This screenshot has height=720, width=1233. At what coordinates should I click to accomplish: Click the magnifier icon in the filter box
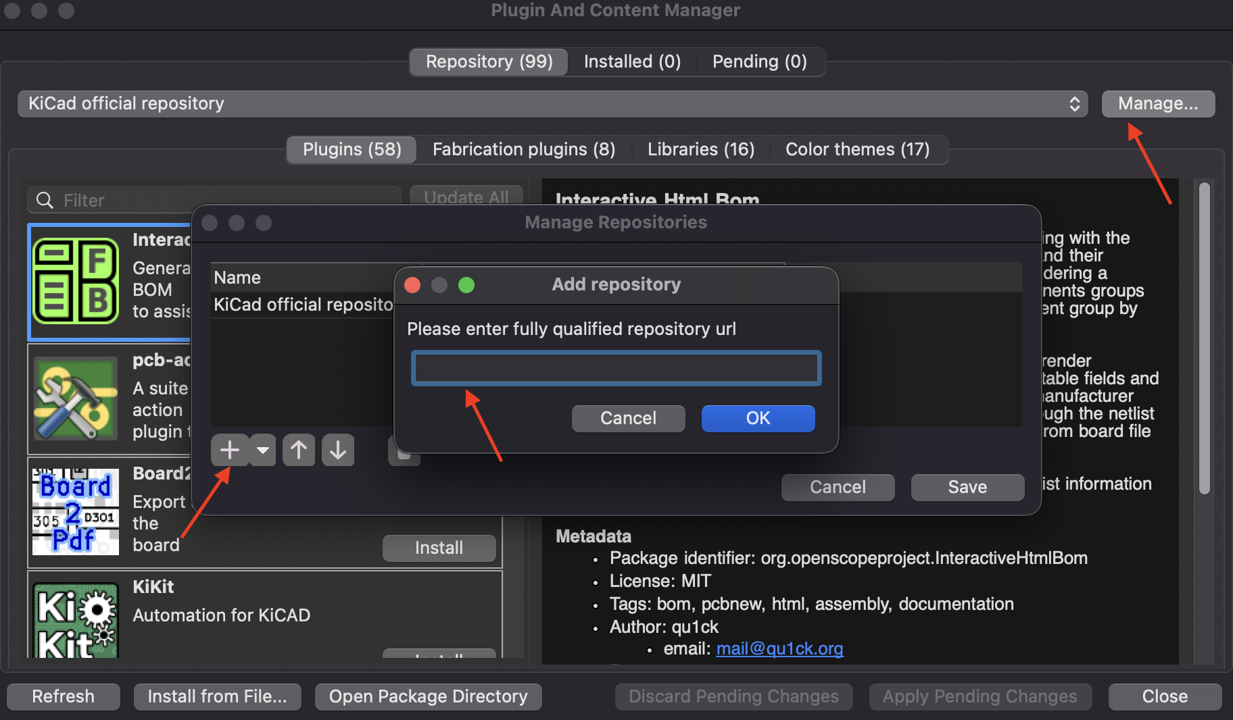coord(44,200)
